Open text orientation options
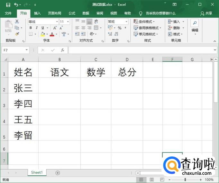Screen dimensions: 219x183 (92, 34)
